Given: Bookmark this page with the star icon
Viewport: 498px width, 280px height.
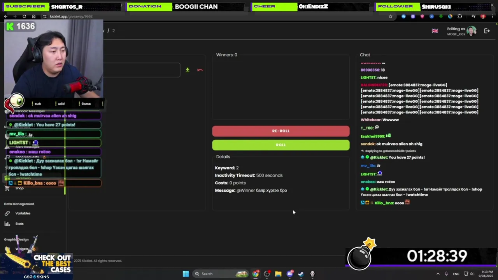Looking at the screenshot, I should click(391, 16).
